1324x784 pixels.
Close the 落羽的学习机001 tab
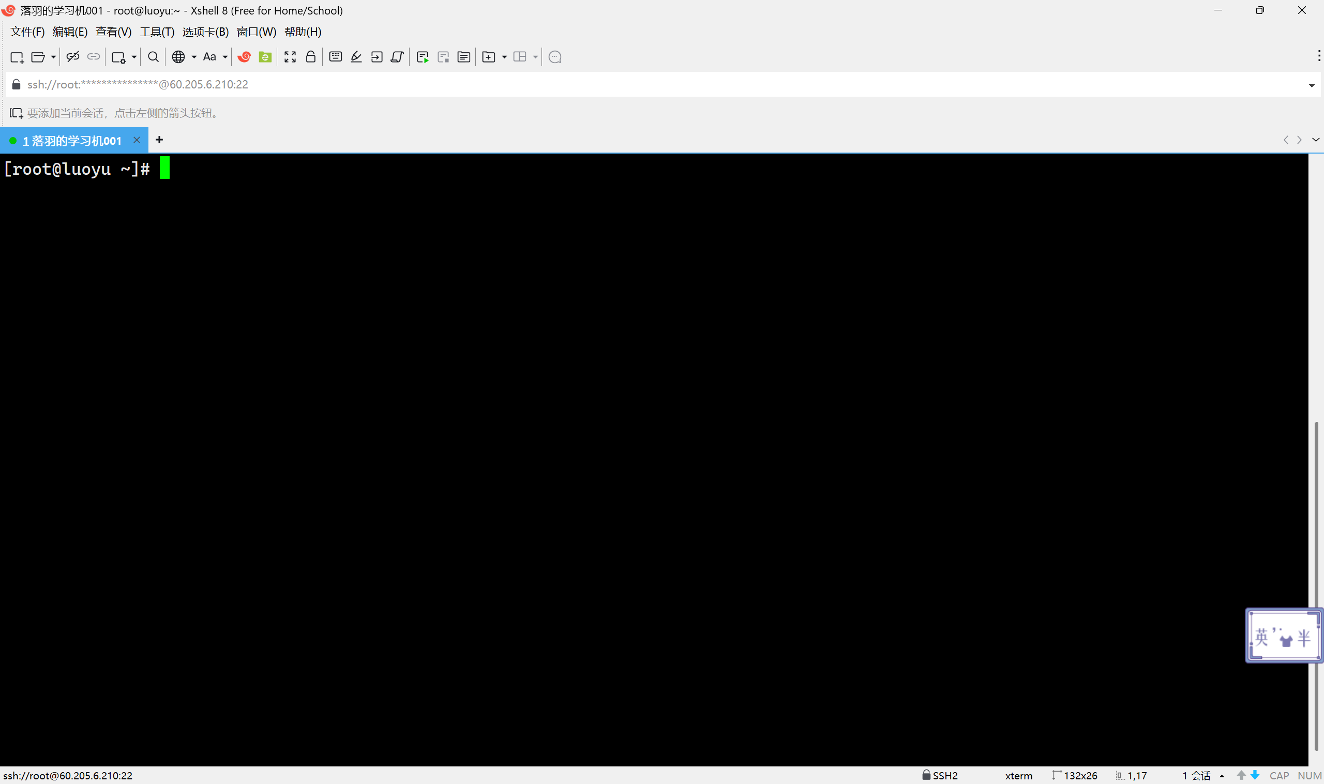tap(137, 140)
